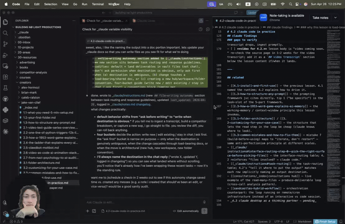Open the Run menu
This screenshot has height=224, width=345.
[x=85, y=4]
